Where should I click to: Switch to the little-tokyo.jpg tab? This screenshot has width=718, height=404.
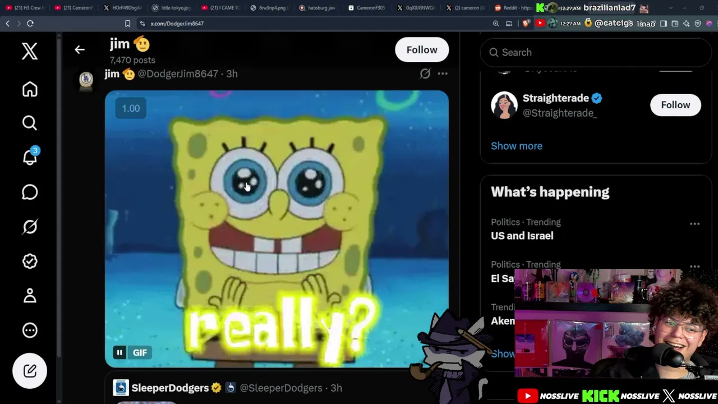[x=172, y=8]
